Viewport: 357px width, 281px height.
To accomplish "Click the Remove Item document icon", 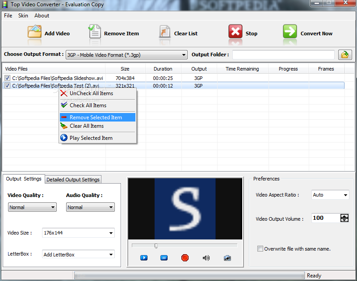I will [x=94, y=31].
